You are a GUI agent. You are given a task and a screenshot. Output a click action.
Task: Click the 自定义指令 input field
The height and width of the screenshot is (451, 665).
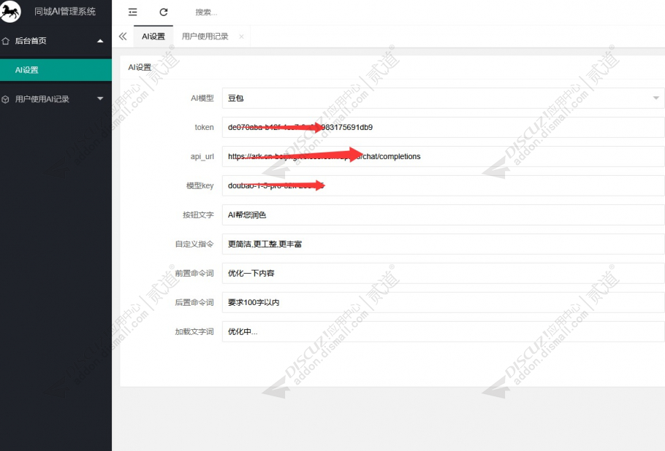[443, 244]
